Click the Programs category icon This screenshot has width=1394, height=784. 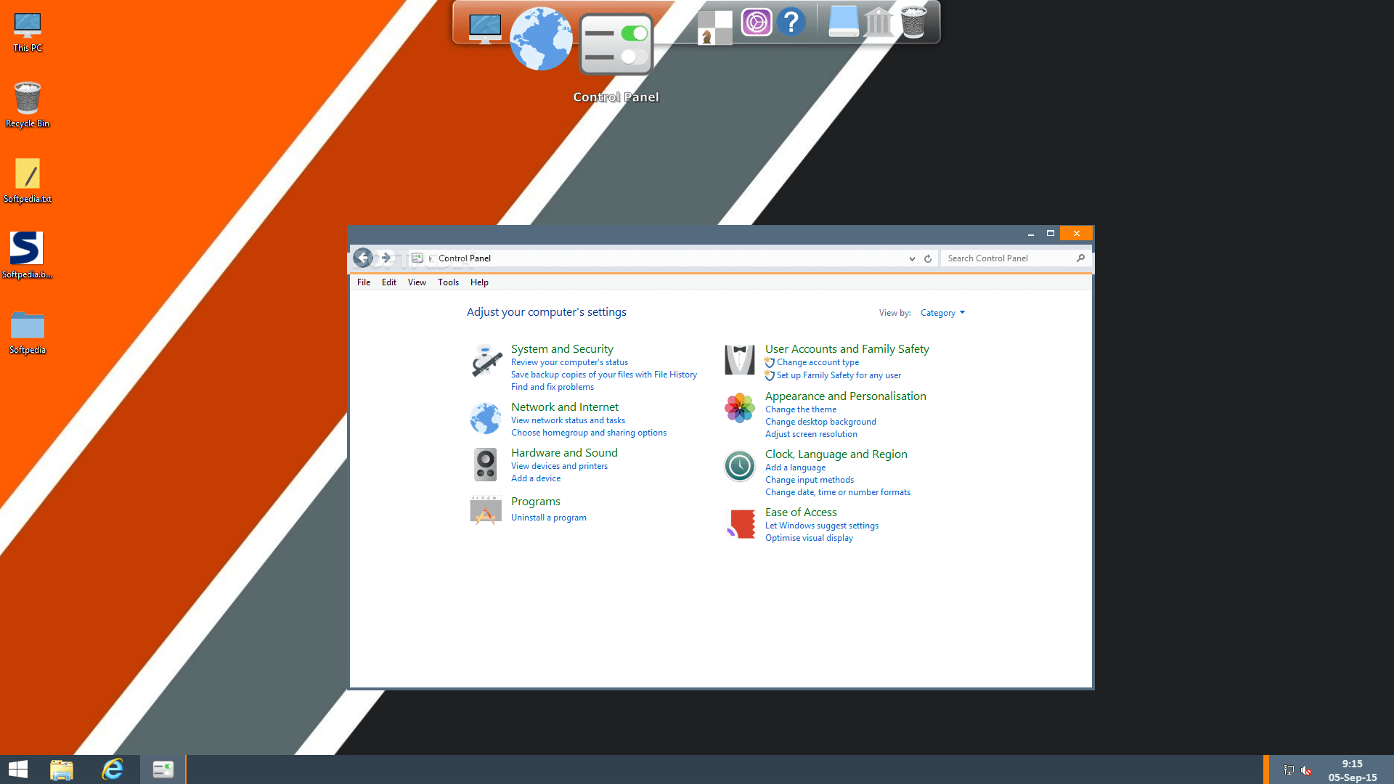click(x=486, y=510)
